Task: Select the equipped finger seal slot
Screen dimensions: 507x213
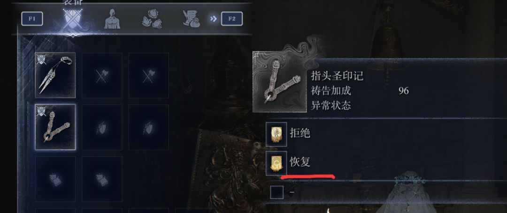Action: tap(55, 127)
